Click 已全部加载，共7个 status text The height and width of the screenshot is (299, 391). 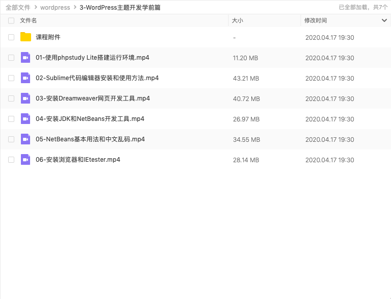coord(363,7)
